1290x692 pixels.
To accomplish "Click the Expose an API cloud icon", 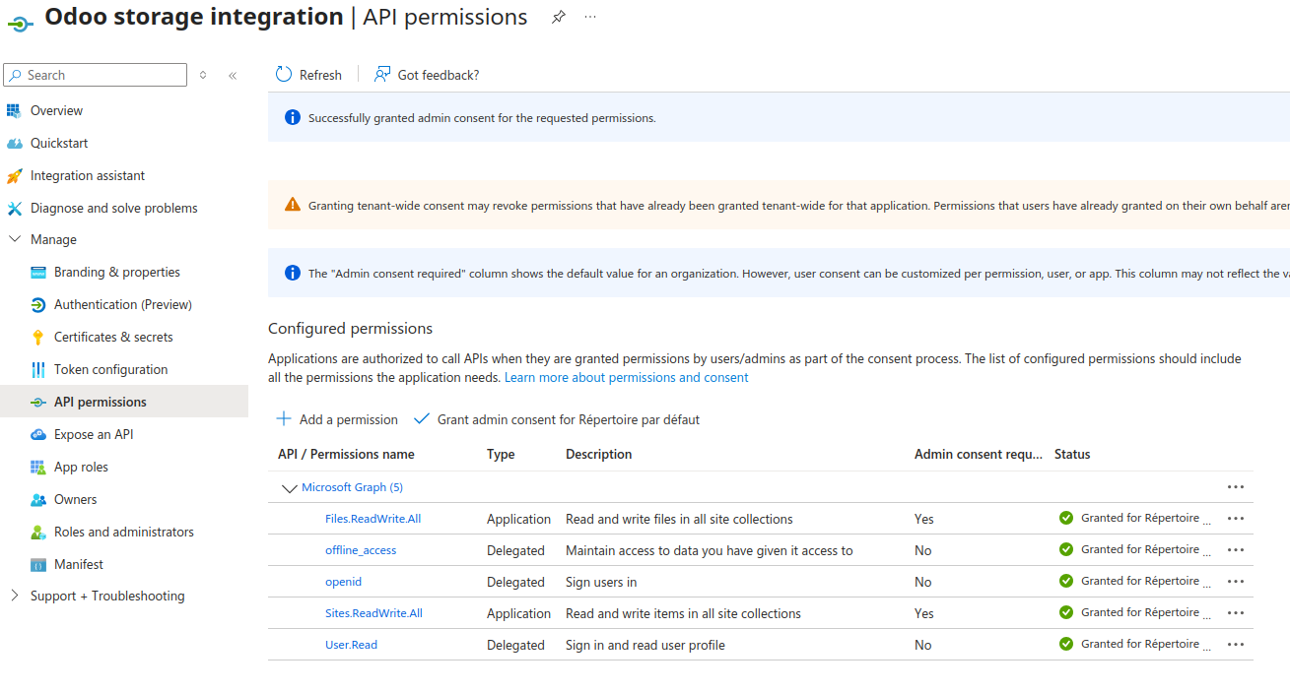I will pos(38,434).
